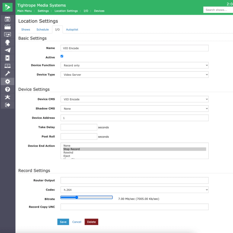
Task: Click the Record Copy UNC field
Action: click(134, 207)
